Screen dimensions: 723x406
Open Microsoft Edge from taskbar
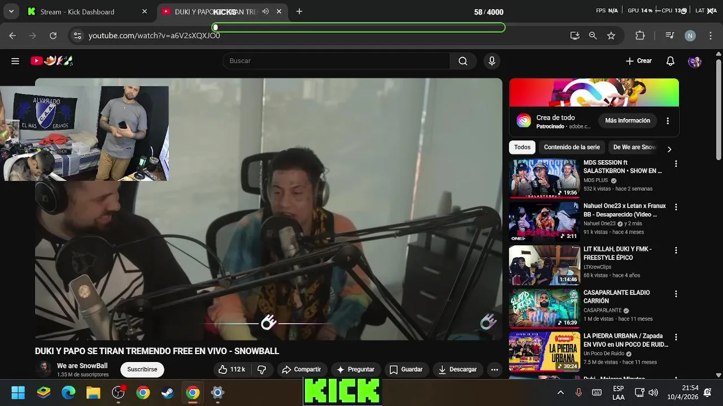(x=68, y=392)
